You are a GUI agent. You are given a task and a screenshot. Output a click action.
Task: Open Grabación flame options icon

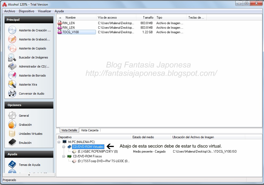tap(12, 125)
